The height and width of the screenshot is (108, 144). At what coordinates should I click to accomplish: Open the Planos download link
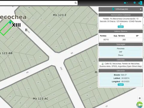pos(121,55)
